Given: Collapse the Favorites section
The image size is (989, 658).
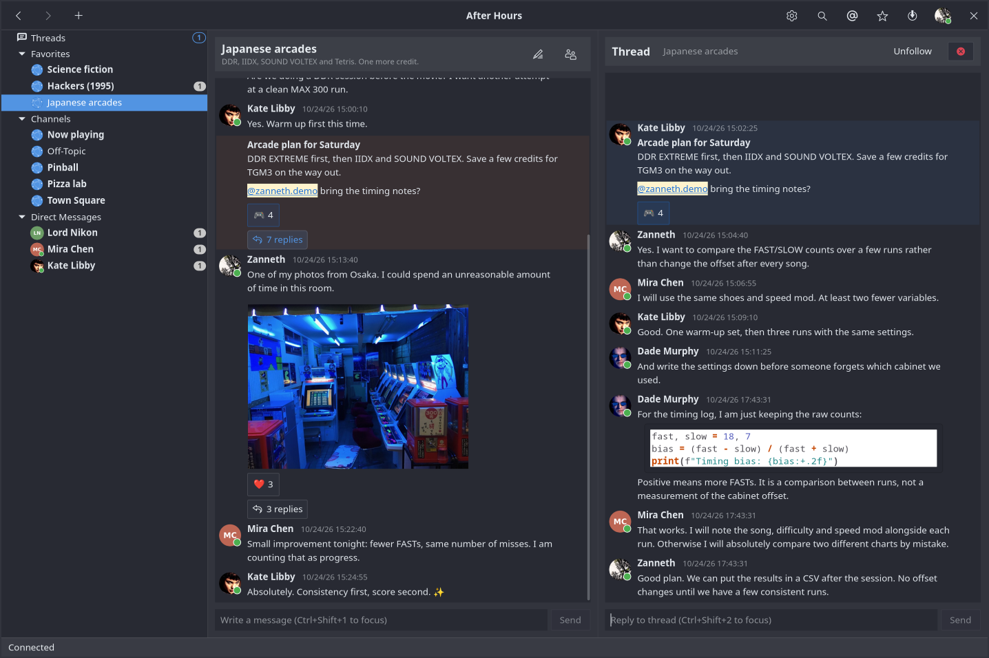Looking at the screenshot, I should point(22,54).
